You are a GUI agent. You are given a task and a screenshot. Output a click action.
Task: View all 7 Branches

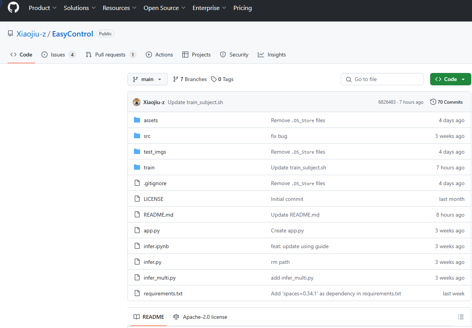pos(190,79)
